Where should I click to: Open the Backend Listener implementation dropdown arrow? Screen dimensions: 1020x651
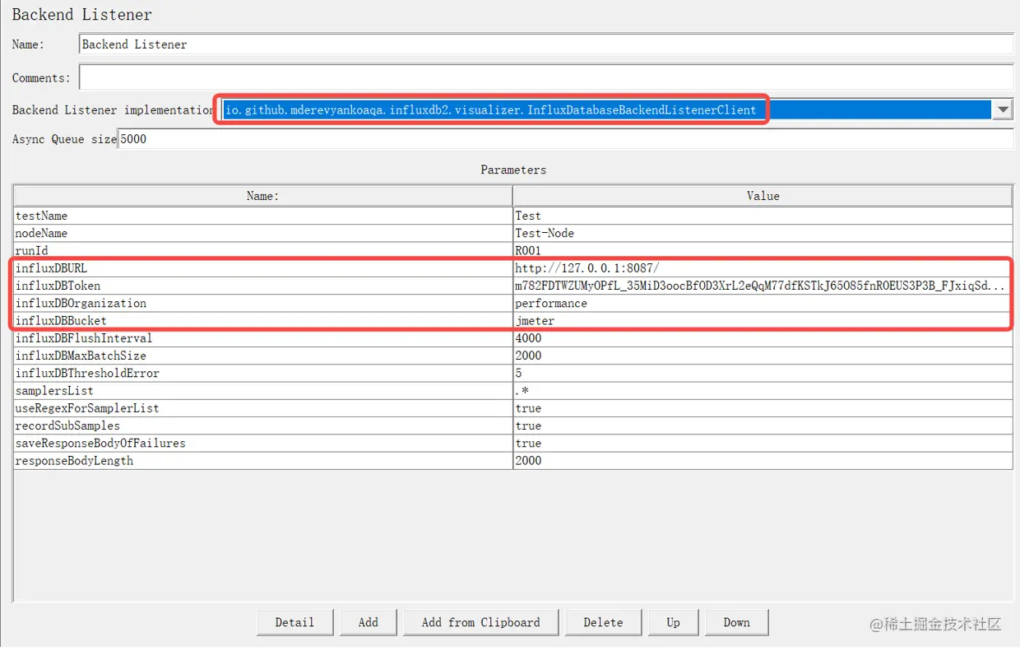pyautogui.click(x=1002, y=109)
